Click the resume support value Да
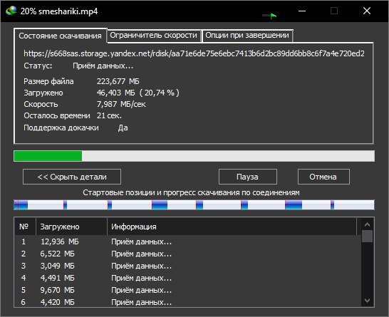The image size is (389, 317). click(x=123, y=128)
